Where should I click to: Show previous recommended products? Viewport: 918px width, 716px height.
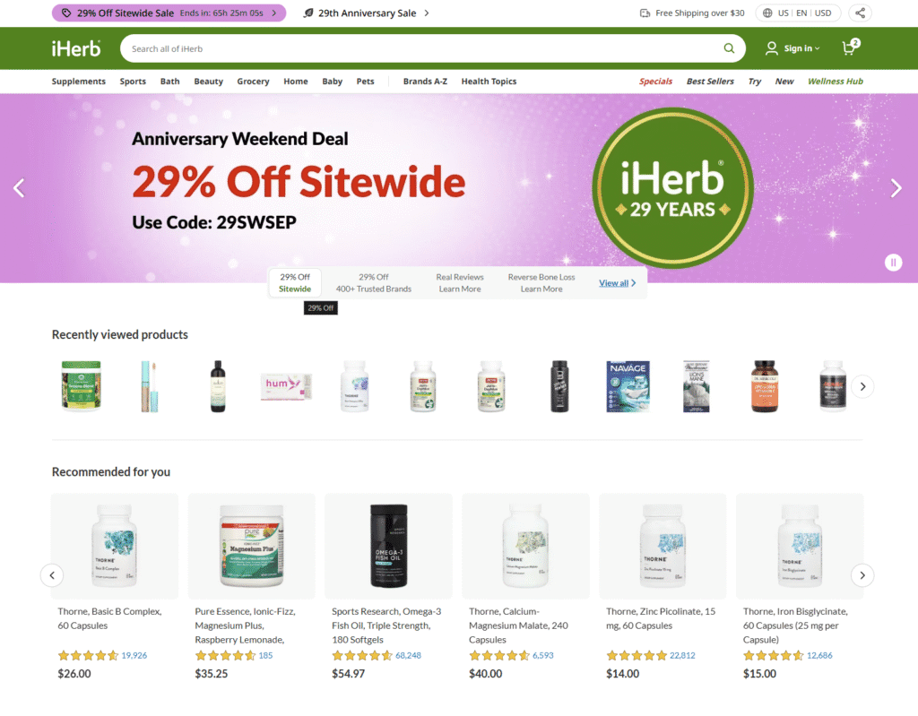pos(52,575)
